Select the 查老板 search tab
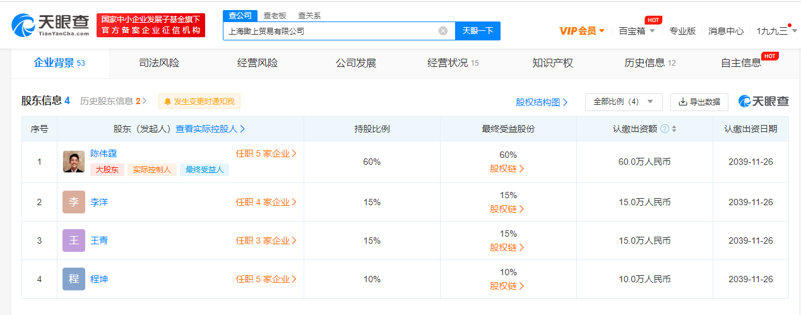The height and width of the screenshot is (315, 801). pos(274,16)
